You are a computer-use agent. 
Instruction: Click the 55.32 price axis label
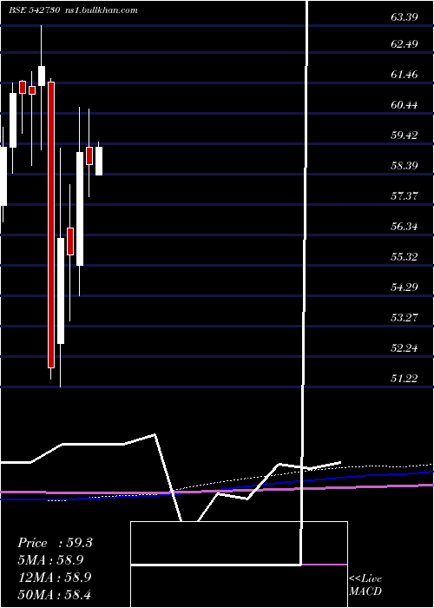(x=404, y=257)
